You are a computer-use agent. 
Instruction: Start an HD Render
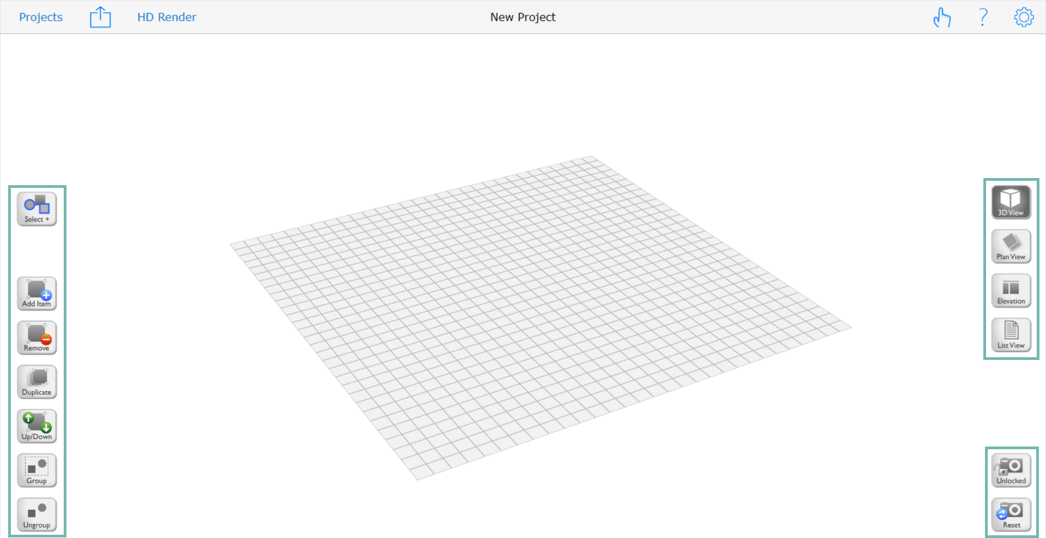(167, 17)
